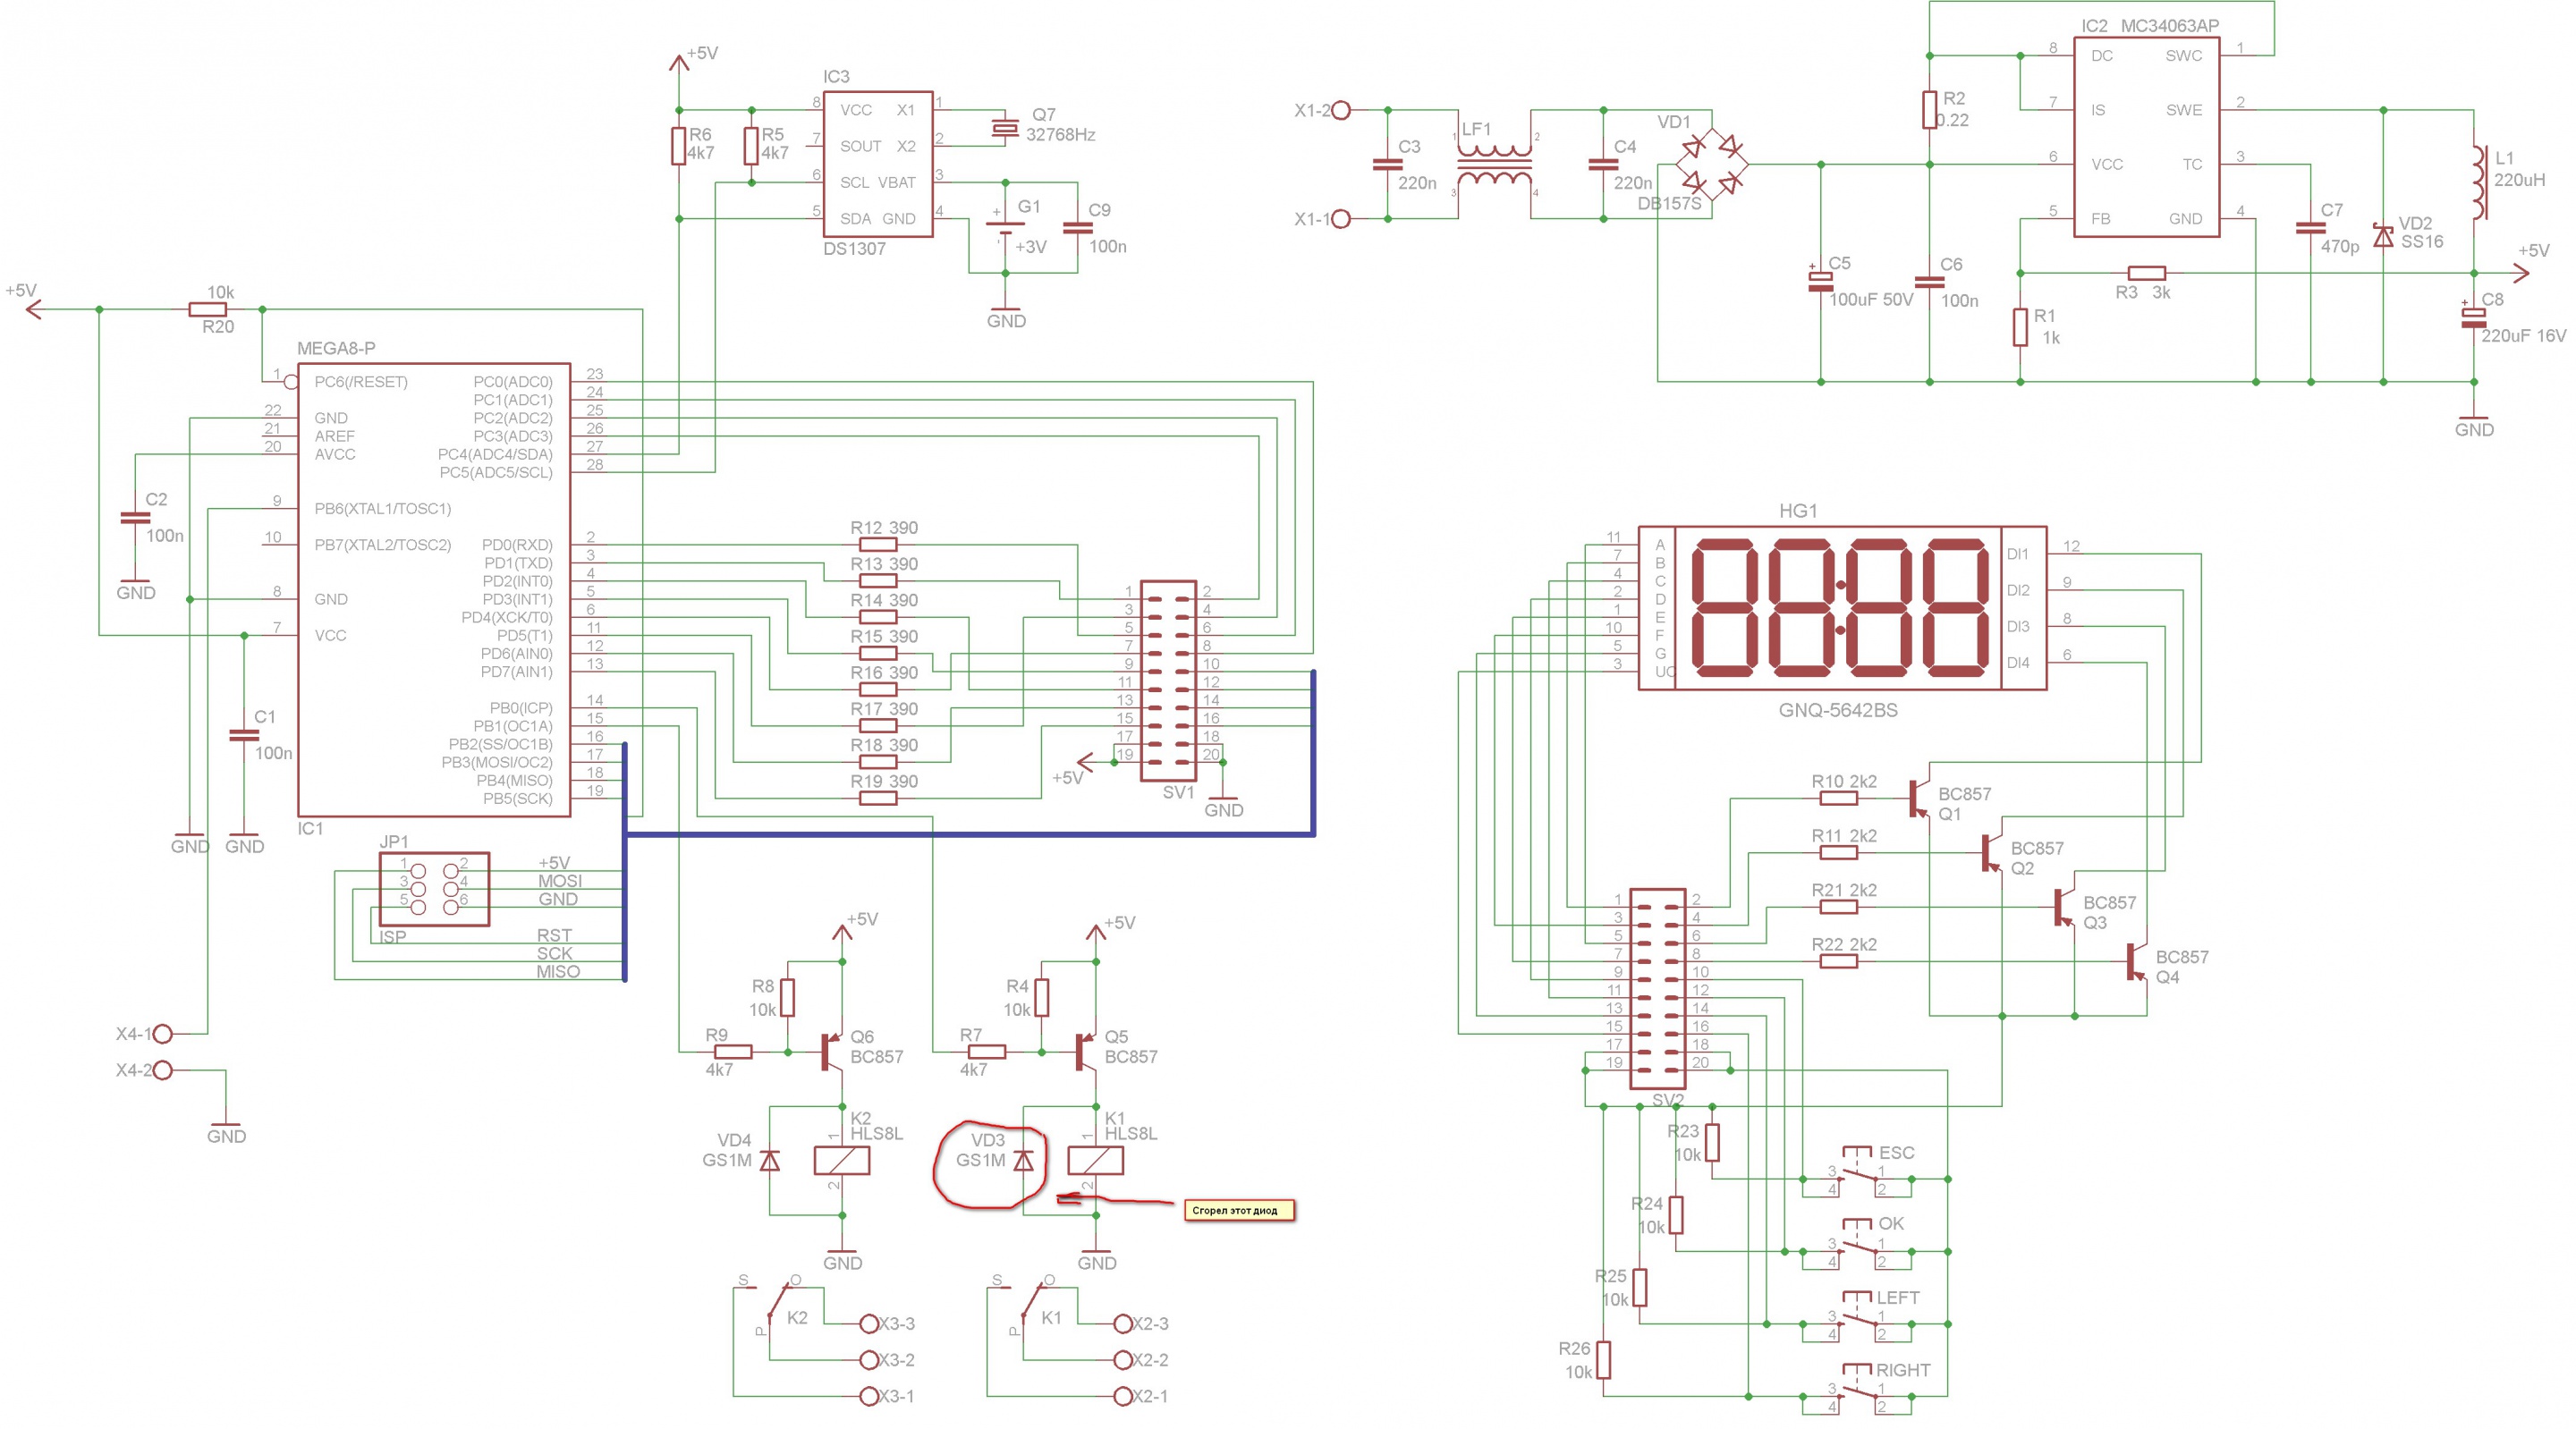Image resolution: width=2576 pixels, height=1429 pixels.
Task: Click the 'PC6(/RESET)' pin label
Action: coord(361,382)
